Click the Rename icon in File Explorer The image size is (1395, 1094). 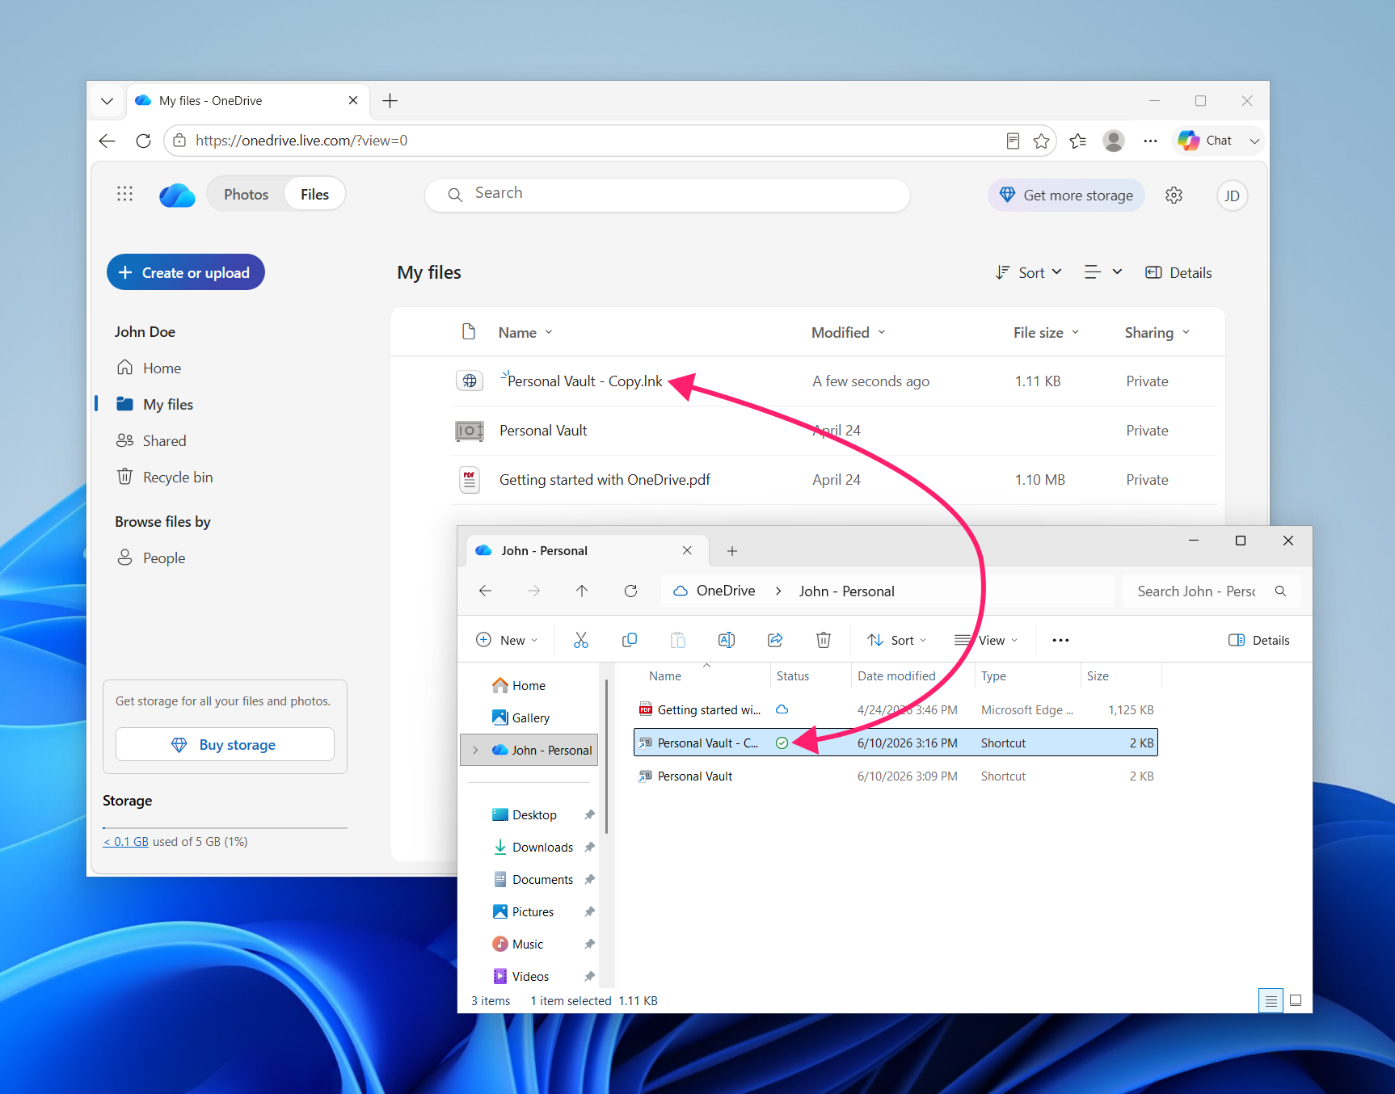point(726,640)
